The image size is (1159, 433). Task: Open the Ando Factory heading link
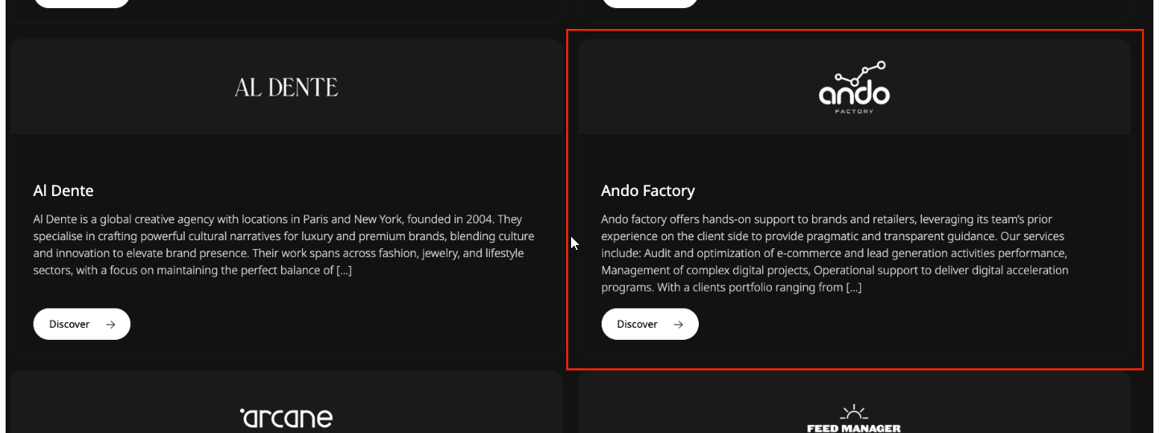click(647, 191)
